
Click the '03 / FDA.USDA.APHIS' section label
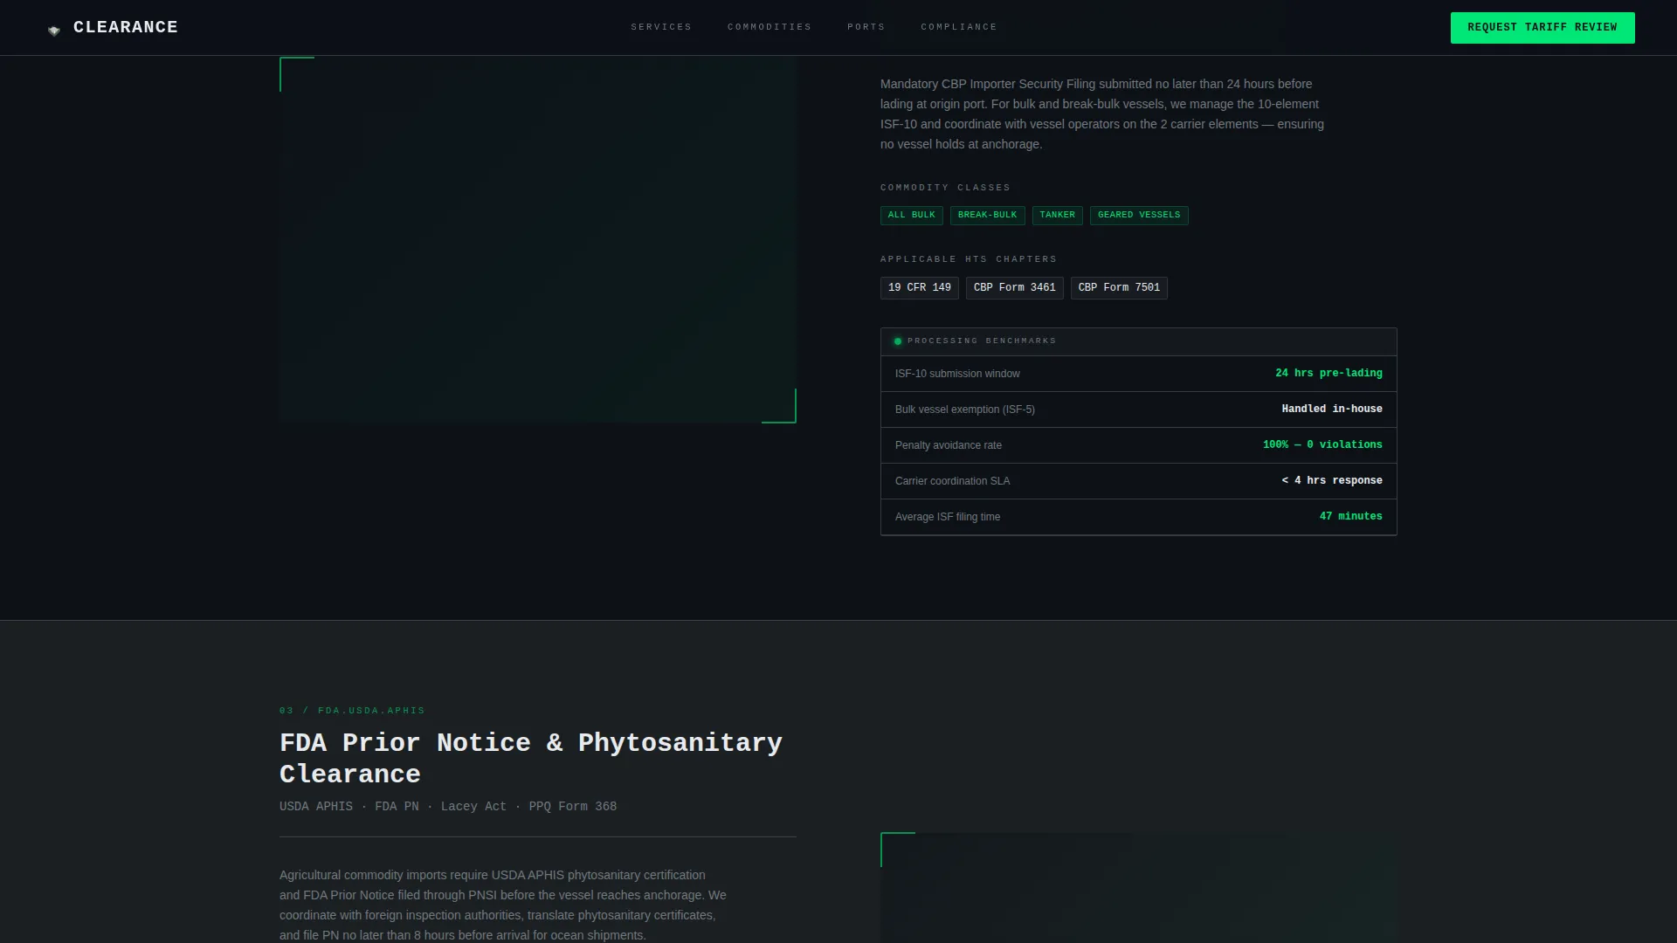click(352, 711)
